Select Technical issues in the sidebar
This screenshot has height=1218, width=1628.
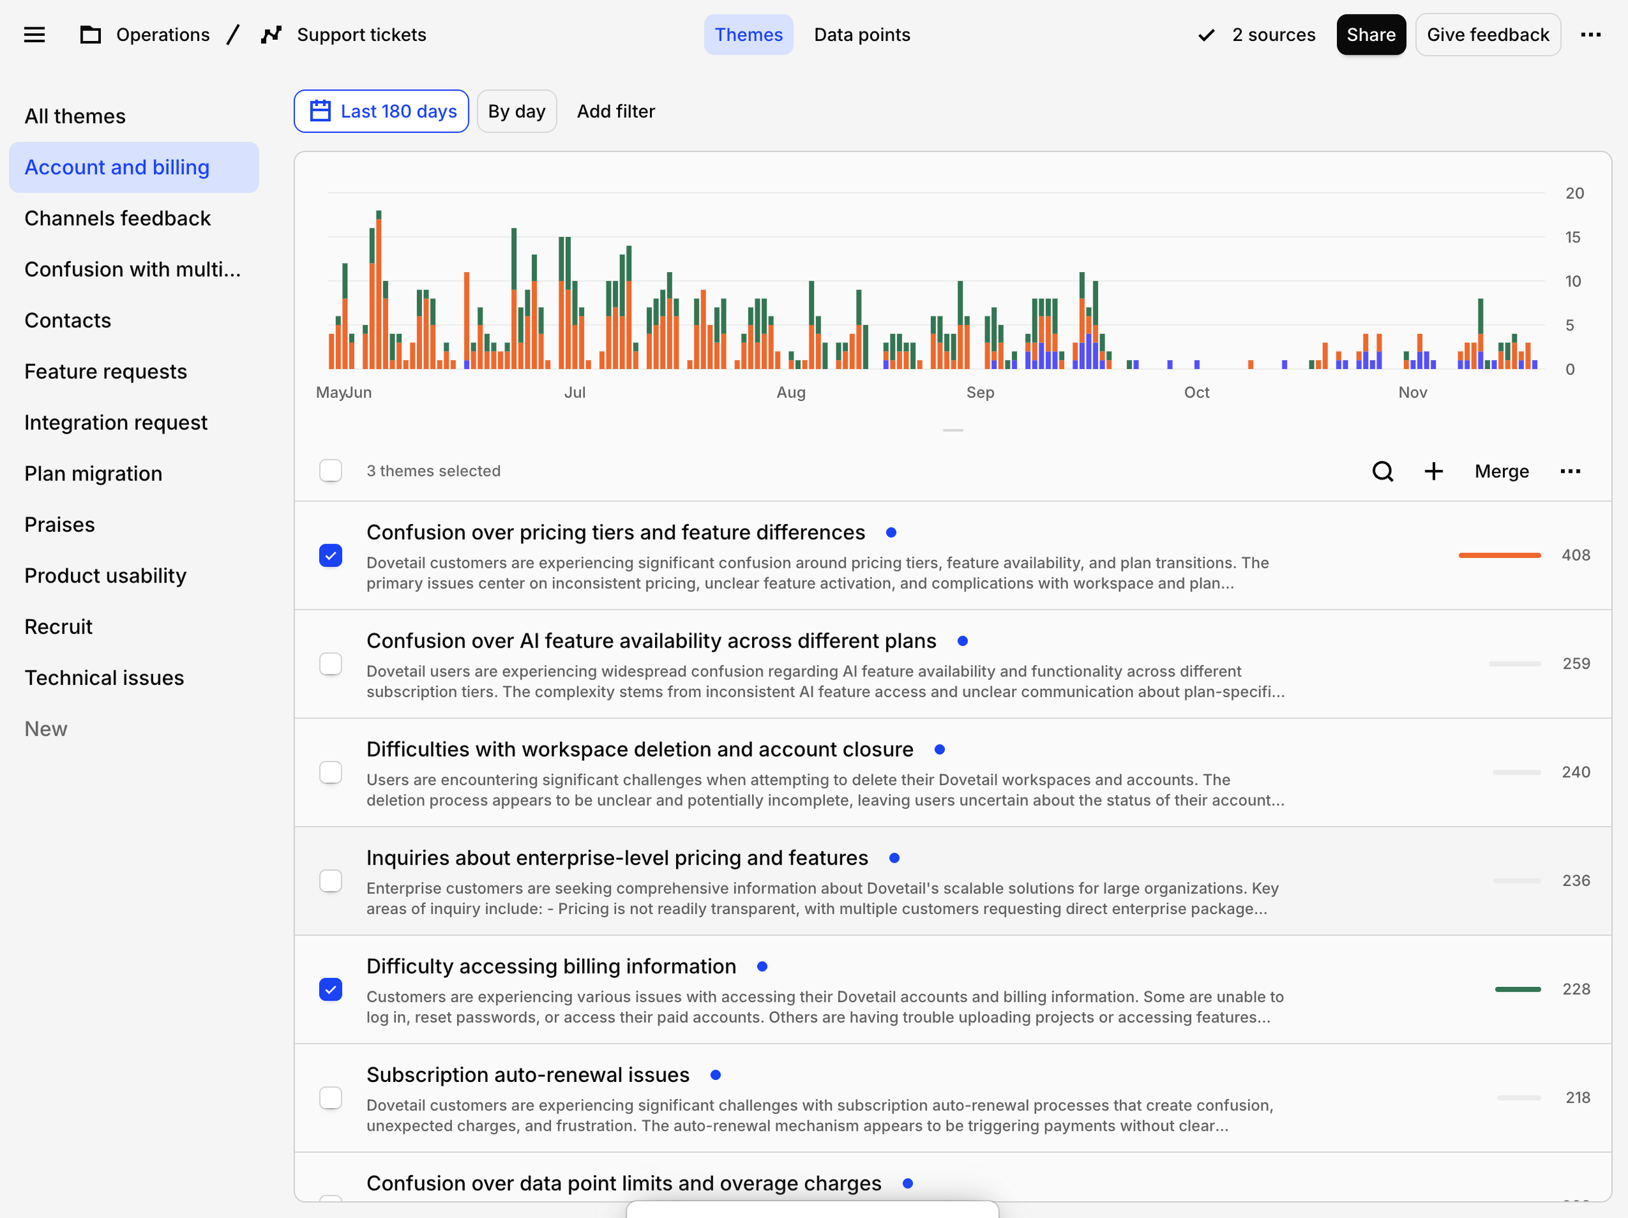(104, 677)
